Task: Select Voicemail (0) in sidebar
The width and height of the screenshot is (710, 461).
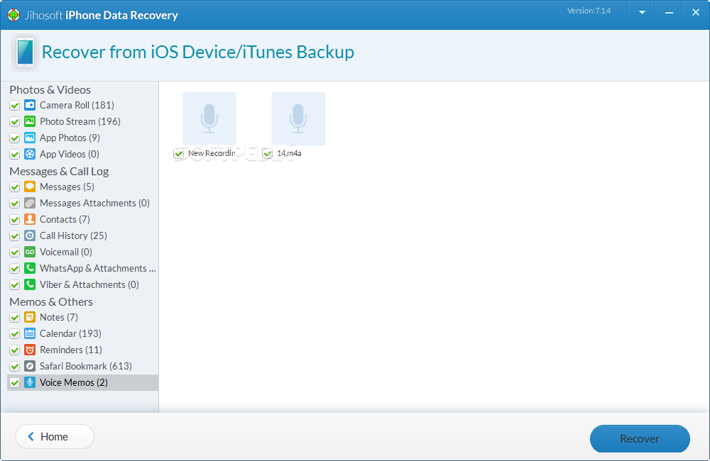Action: point(66,252)
